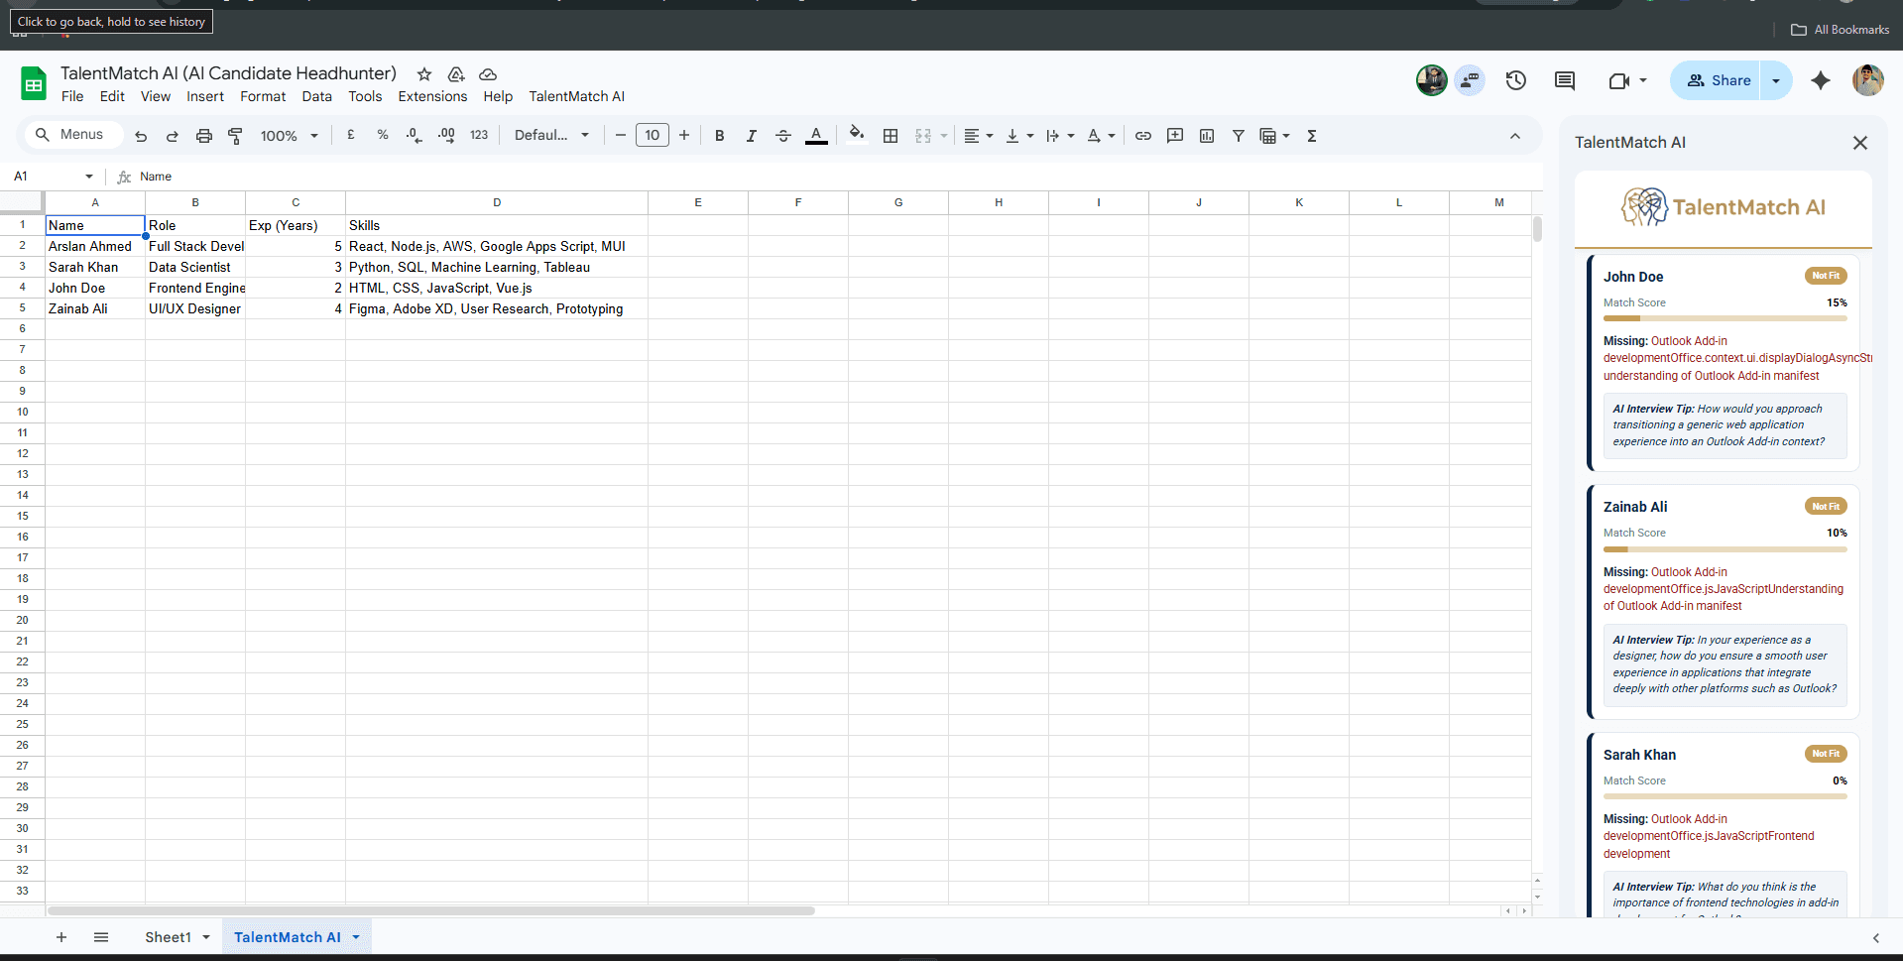Click the move to Drive icon
The height and width of the screenshot is (961, 1903).
456,74
